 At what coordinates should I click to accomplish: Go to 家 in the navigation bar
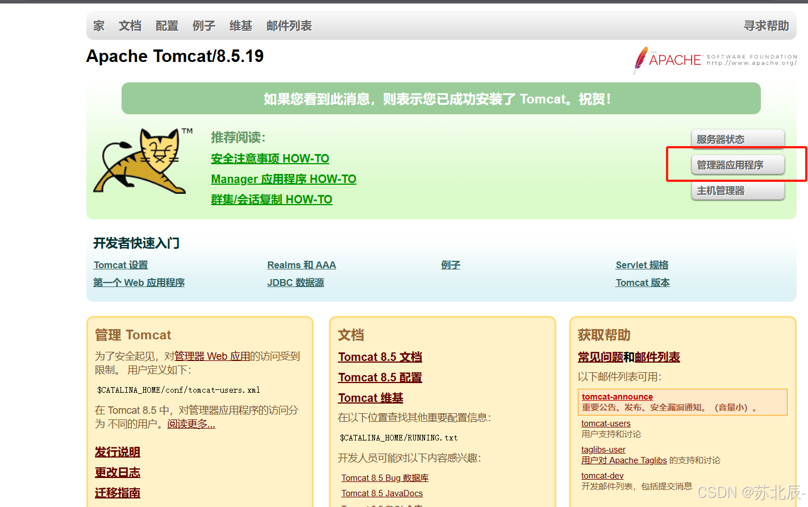coord(99,26)
